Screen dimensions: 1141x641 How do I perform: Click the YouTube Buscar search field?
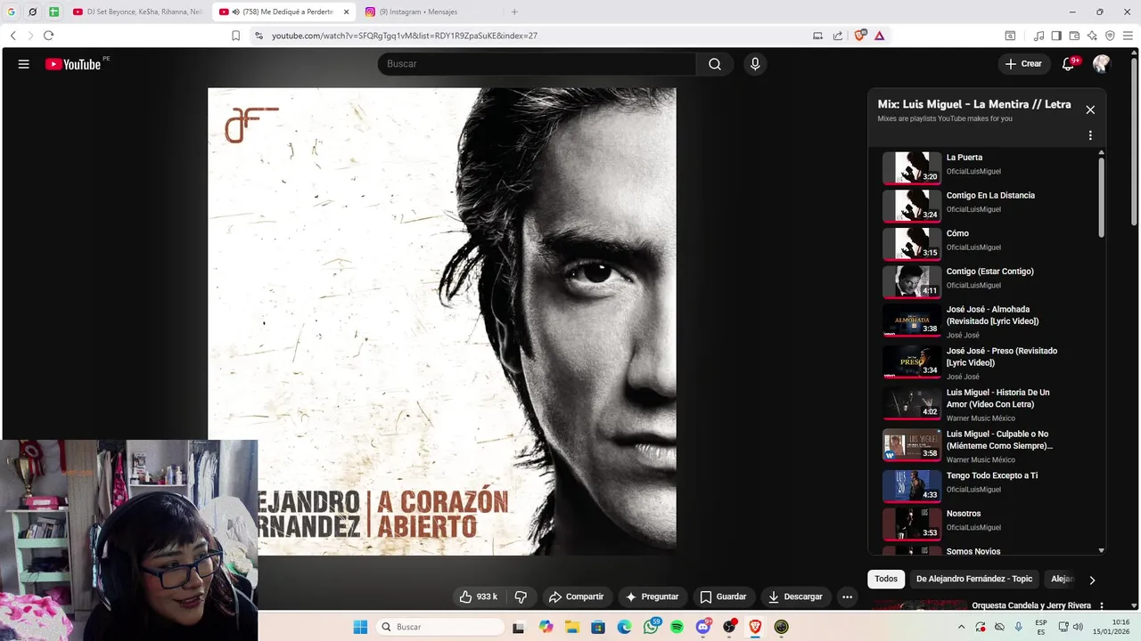pos(538,64)
